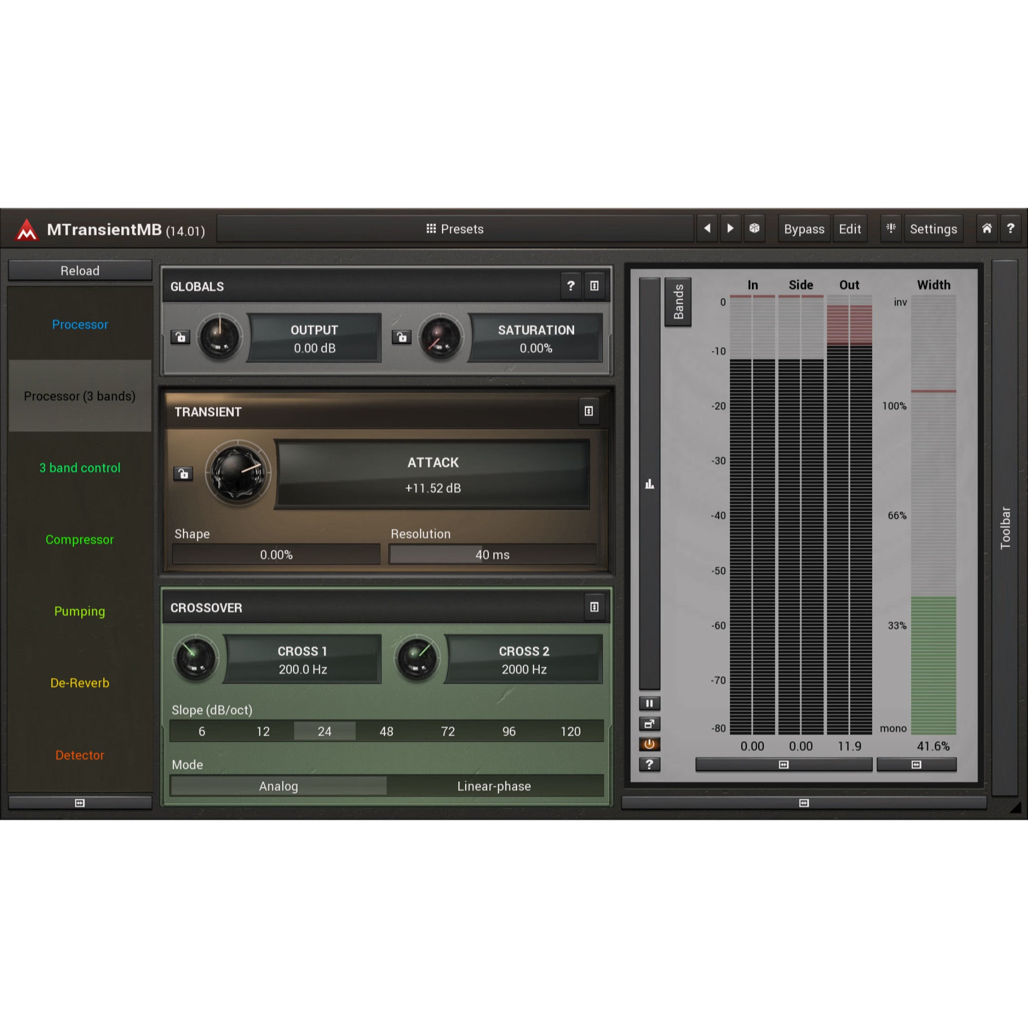Select Linear-phase crossover mode
Image resolution: width=1028 pixels, height=1028 pixels.
[x=494, y=786]
